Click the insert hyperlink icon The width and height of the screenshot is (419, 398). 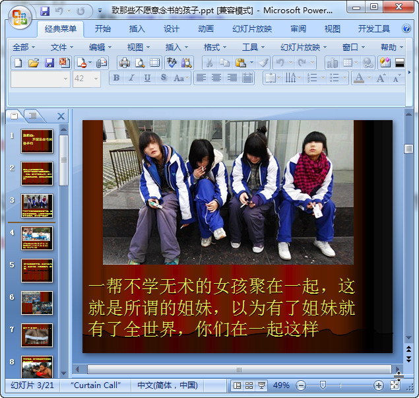[x=368, y=63]
